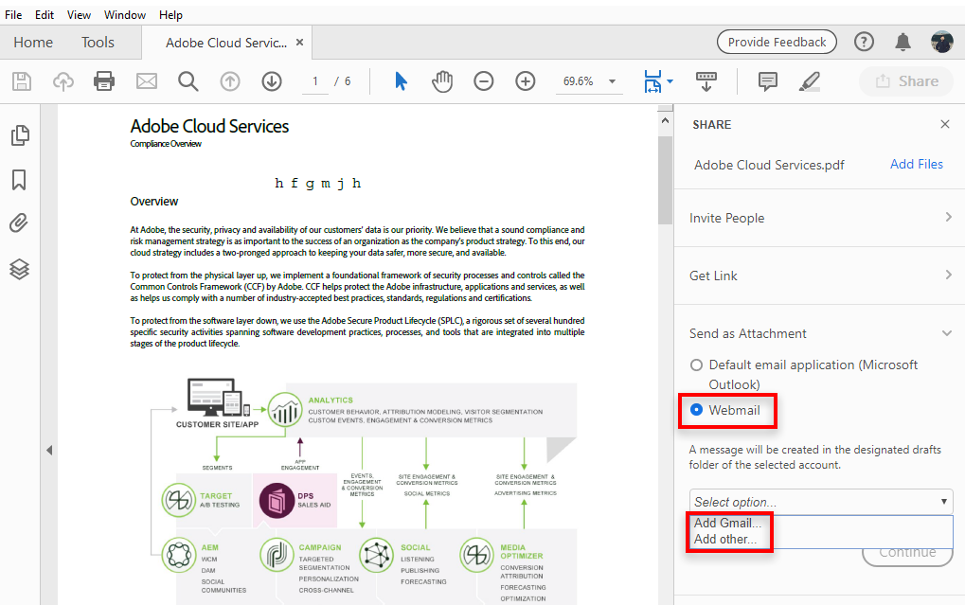This screenshot has height=605, width=965.
Task: Click the Continue button
Action: [907, 553]
